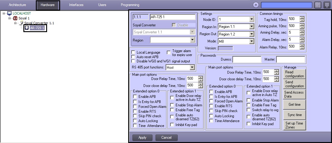
Task: Click Set up Time Zones button
Action: [x=294, y=125]
